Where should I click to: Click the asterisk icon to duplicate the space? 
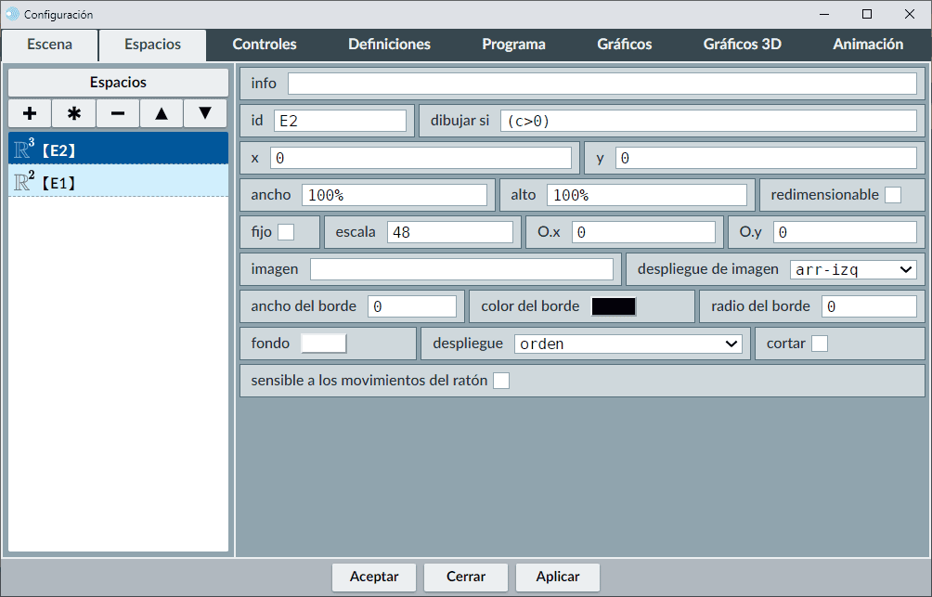74,113
